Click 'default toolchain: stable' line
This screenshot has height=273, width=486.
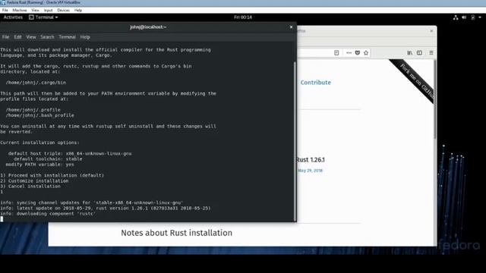(48, 159)
